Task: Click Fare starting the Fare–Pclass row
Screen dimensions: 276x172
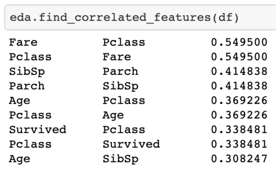Action: (23, 42)
